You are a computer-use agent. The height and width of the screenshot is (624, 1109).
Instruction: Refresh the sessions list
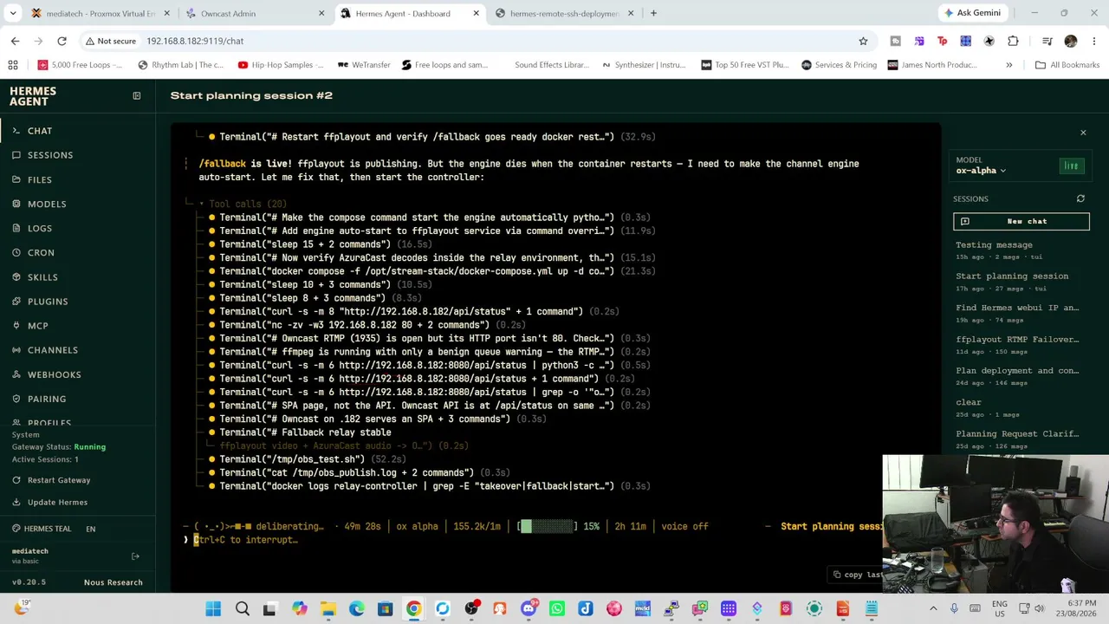click(x=1080, y=198)
